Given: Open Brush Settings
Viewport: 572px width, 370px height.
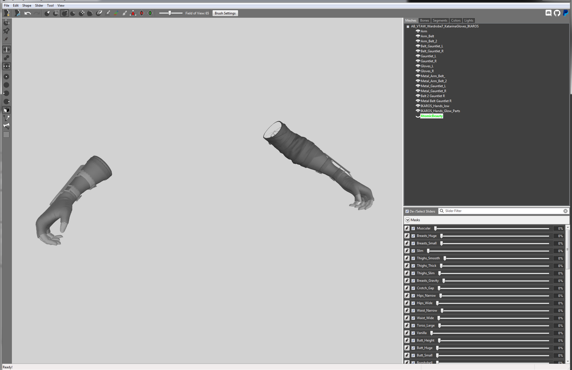Looking at the screenshot, I should 225,13.
